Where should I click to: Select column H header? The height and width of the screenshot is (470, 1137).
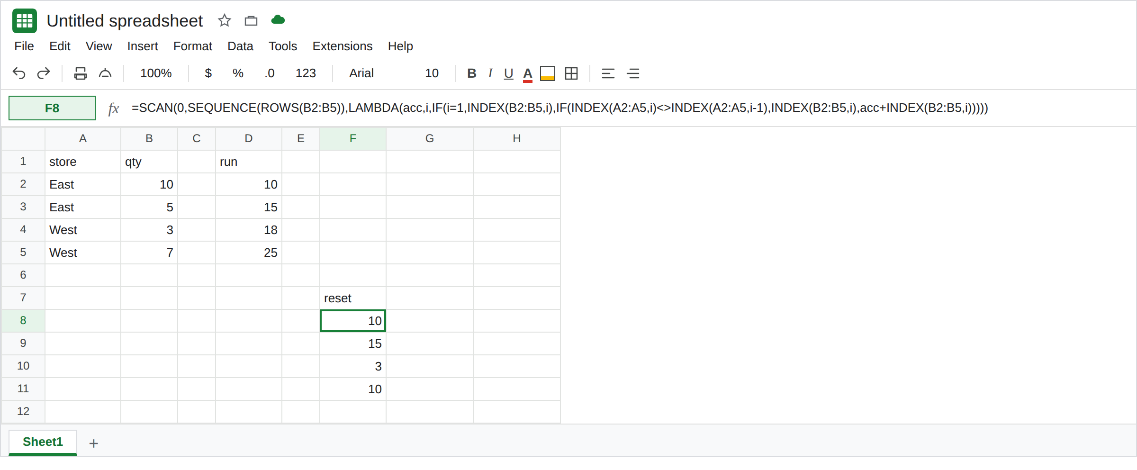(x=517, y=138)
